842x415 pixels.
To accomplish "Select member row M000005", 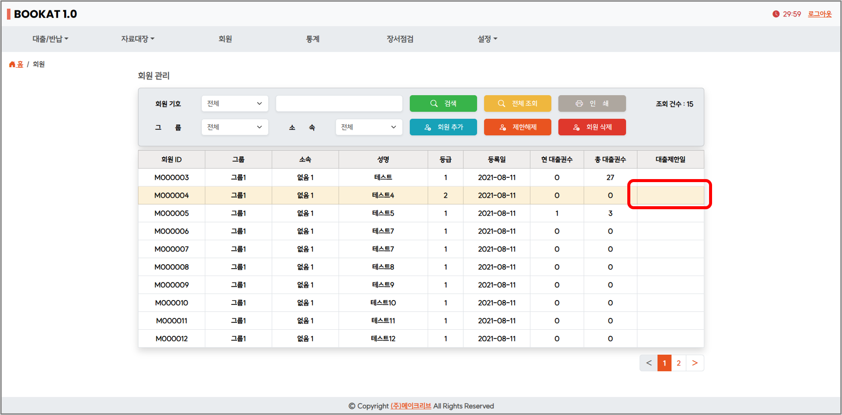I will point(171,214).
